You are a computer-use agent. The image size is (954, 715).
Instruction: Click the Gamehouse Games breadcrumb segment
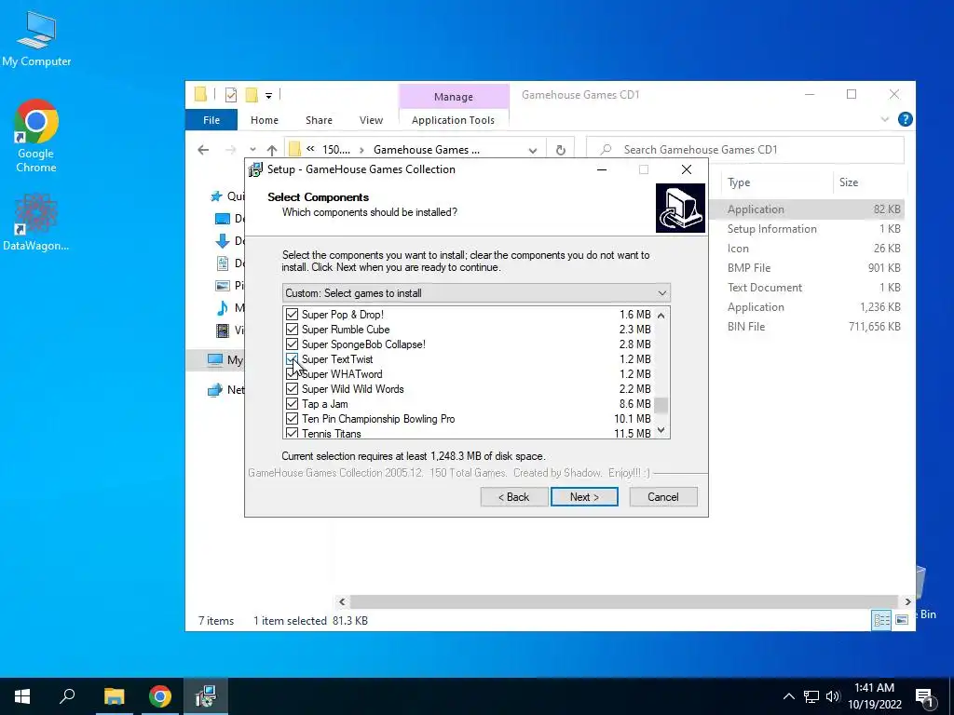[x=426, y=150]
